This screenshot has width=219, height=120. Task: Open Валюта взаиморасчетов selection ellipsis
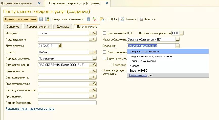pos(181,33)
